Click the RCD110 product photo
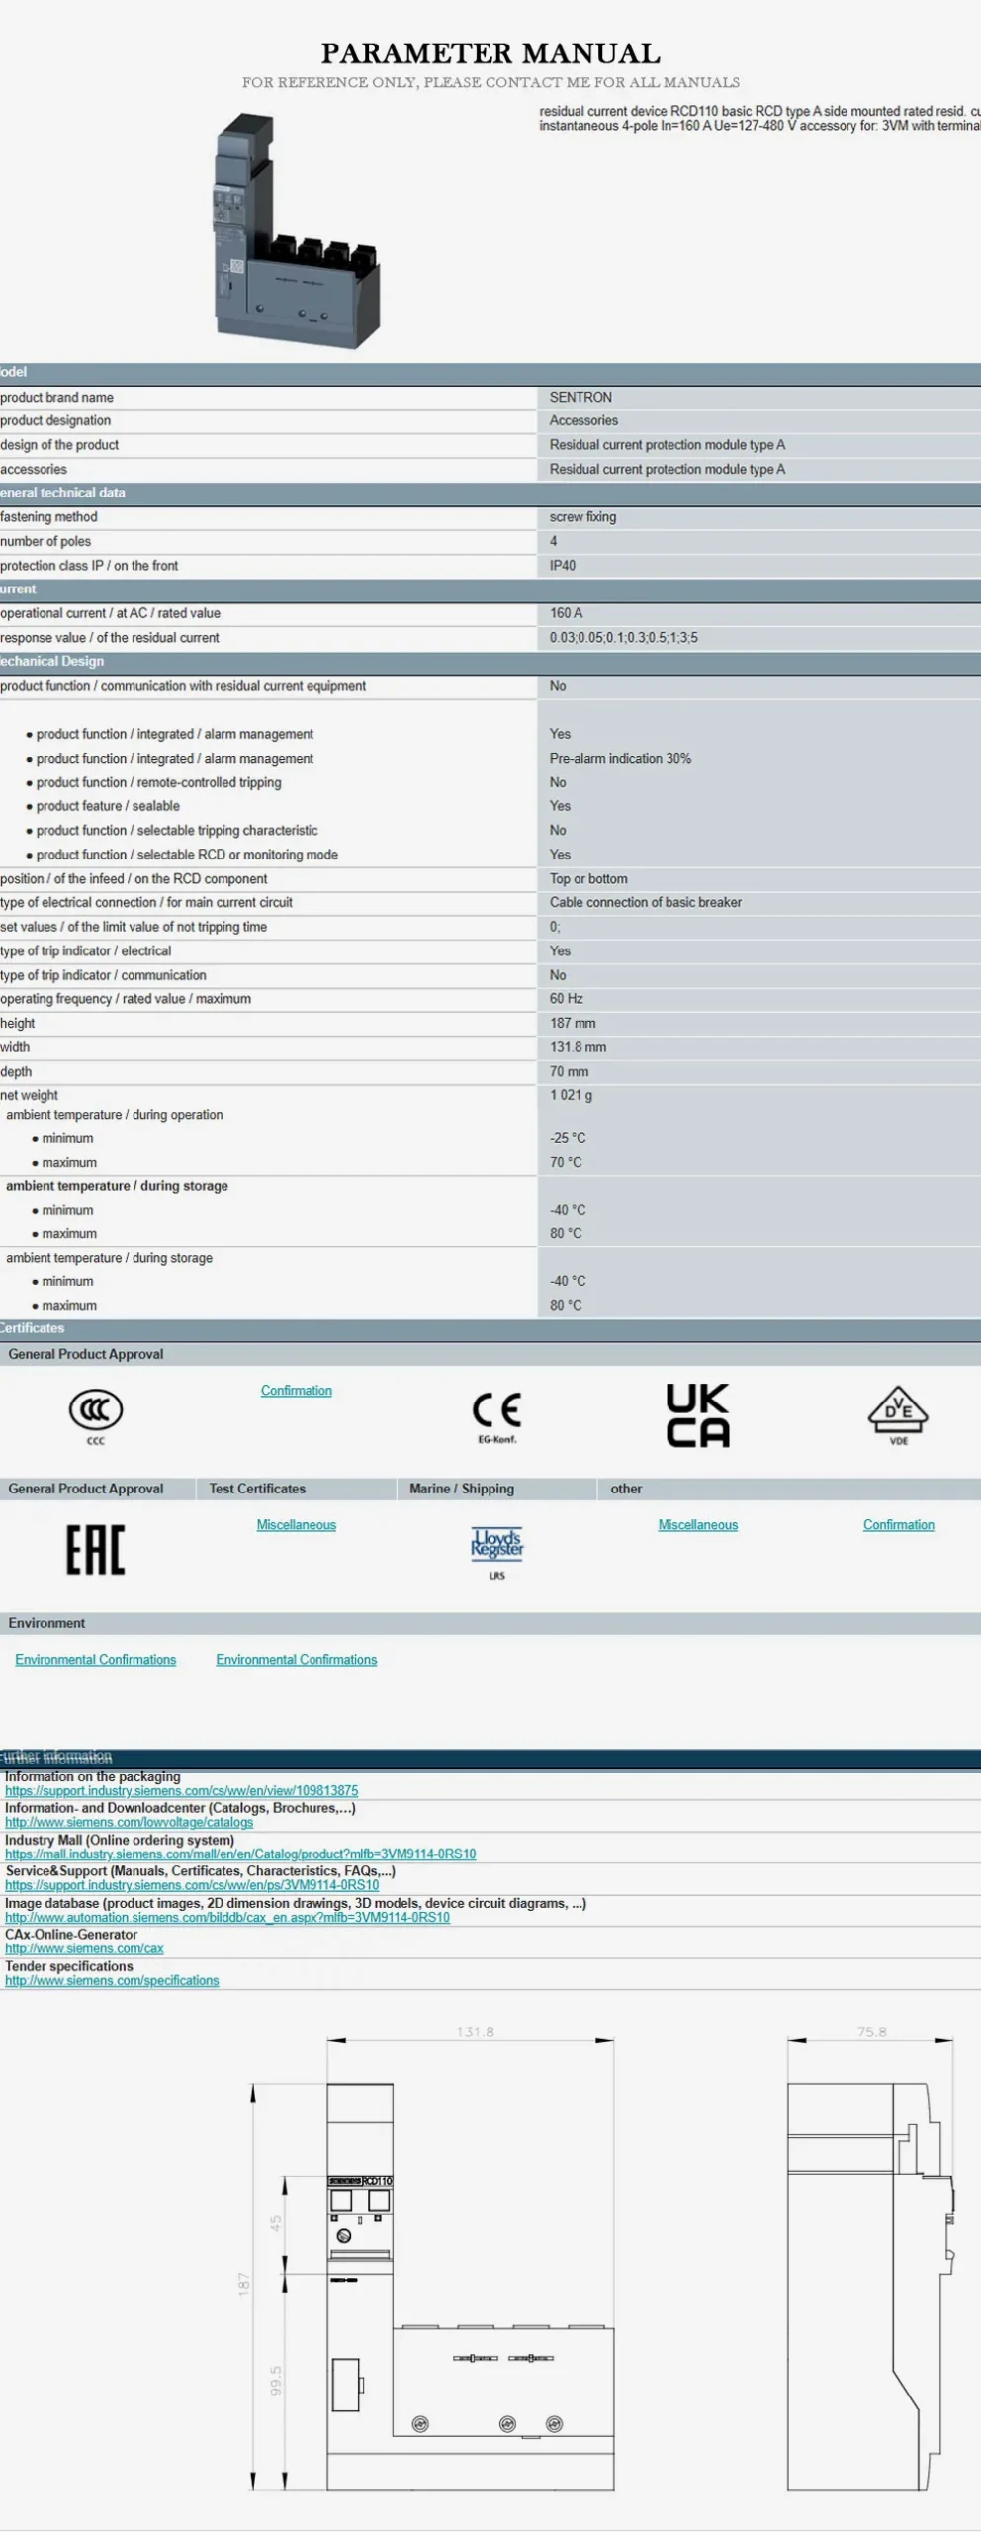Screen dimensions: 981x2532 pos(297,228)
